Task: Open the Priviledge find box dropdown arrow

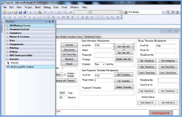Action: 163,12
